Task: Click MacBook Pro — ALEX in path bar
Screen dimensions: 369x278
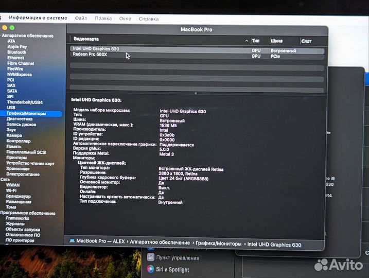Action: point(100,241)
